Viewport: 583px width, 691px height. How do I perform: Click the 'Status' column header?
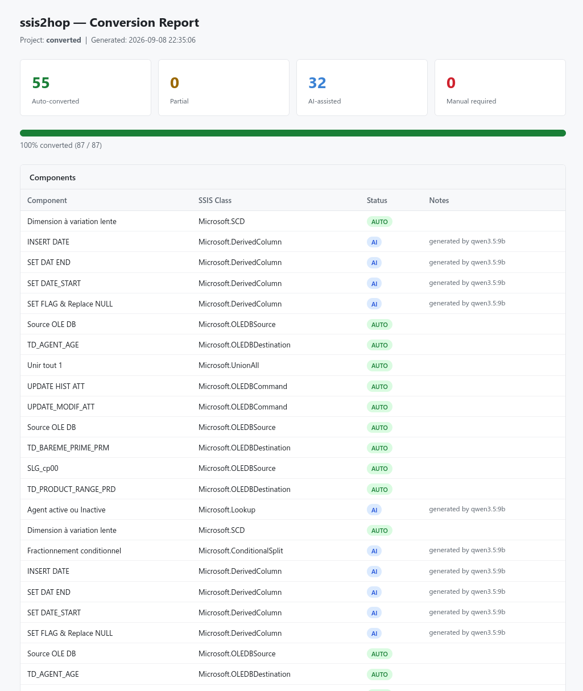coord(377,200)
